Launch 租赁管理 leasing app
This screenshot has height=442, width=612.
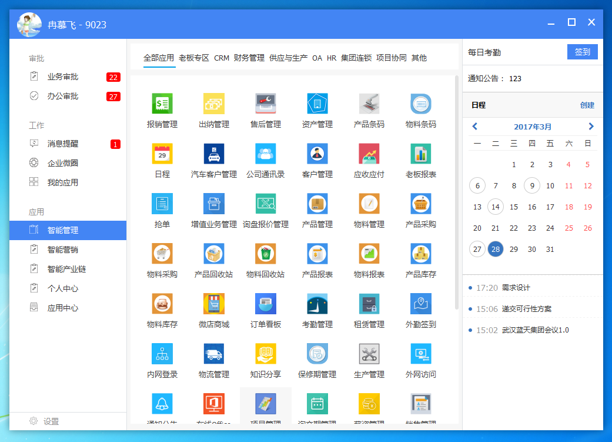point(369,304)
